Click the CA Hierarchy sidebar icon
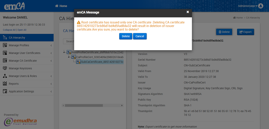 pos(5,38)
